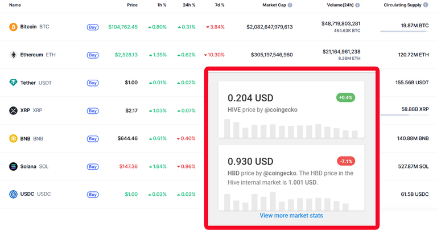Open the Tether coin name link

[28, 83]
